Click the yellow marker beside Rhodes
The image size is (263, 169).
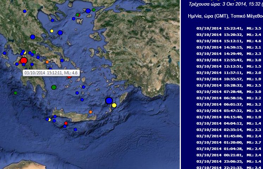[114, 105]
